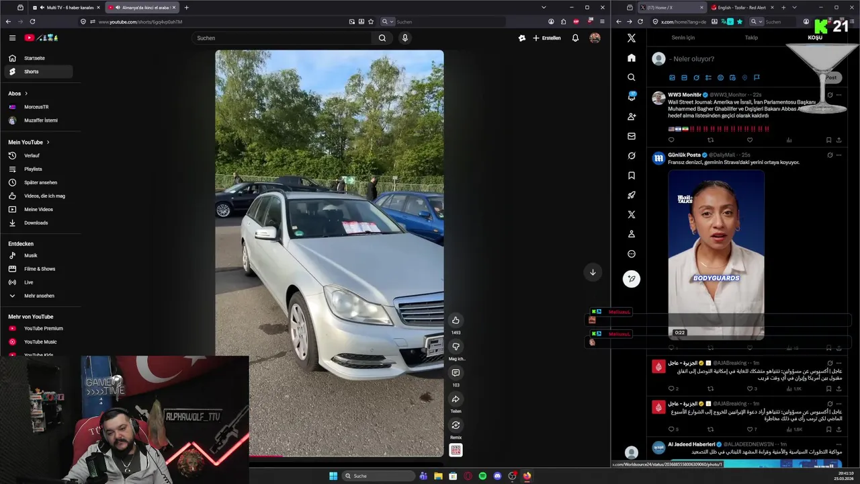Image resolution: width=860 pixels, height=484 pixels.
Task: Open X Explore search icon in sidebar
Action: click(631, 77)
